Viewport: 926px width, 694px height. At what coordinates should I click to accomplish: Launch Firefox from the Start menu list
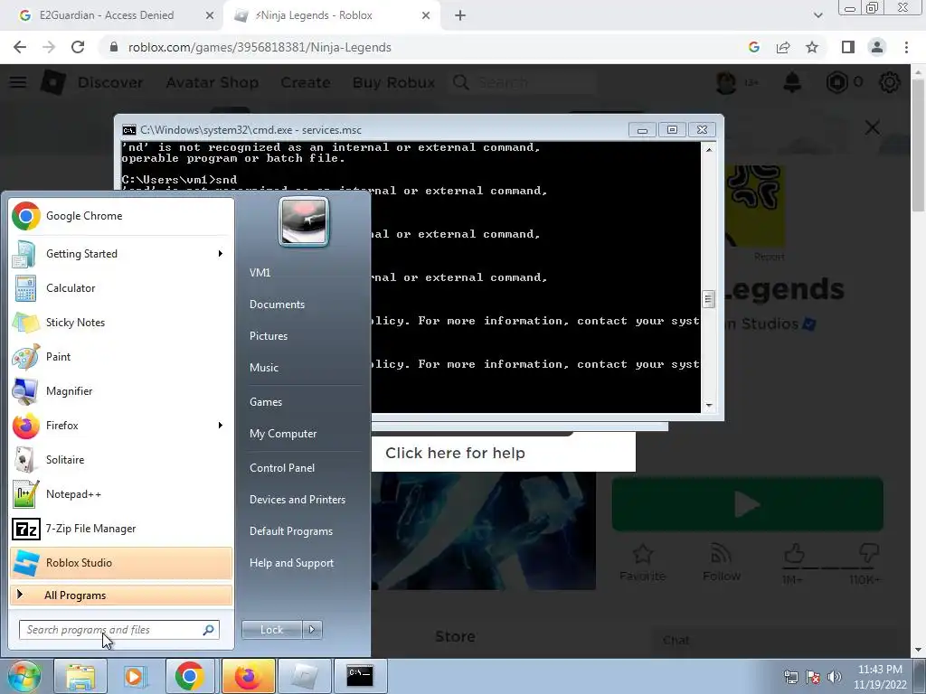[x=121, y=426]
